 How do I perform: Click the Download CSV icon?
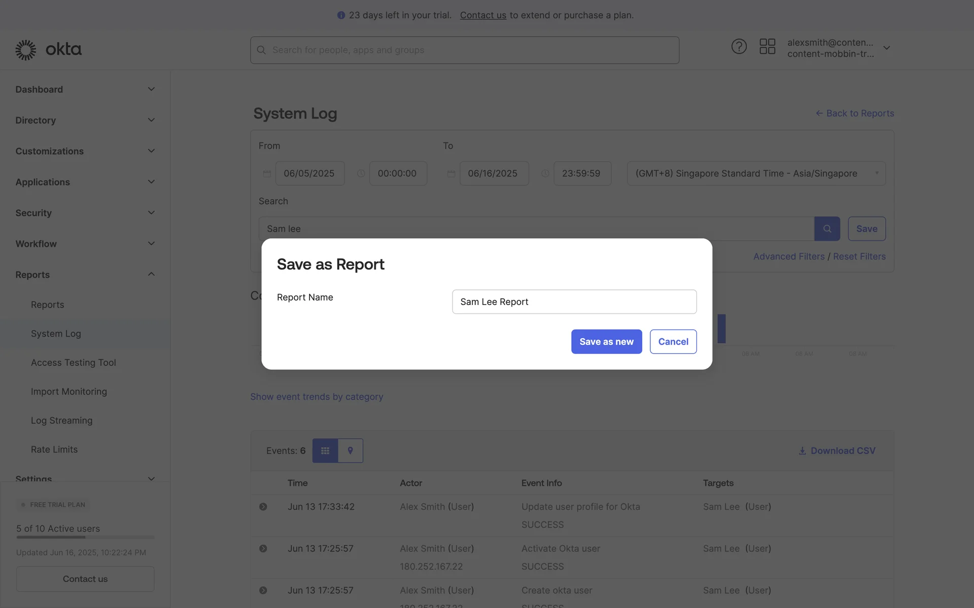click(x=802, y=450)
